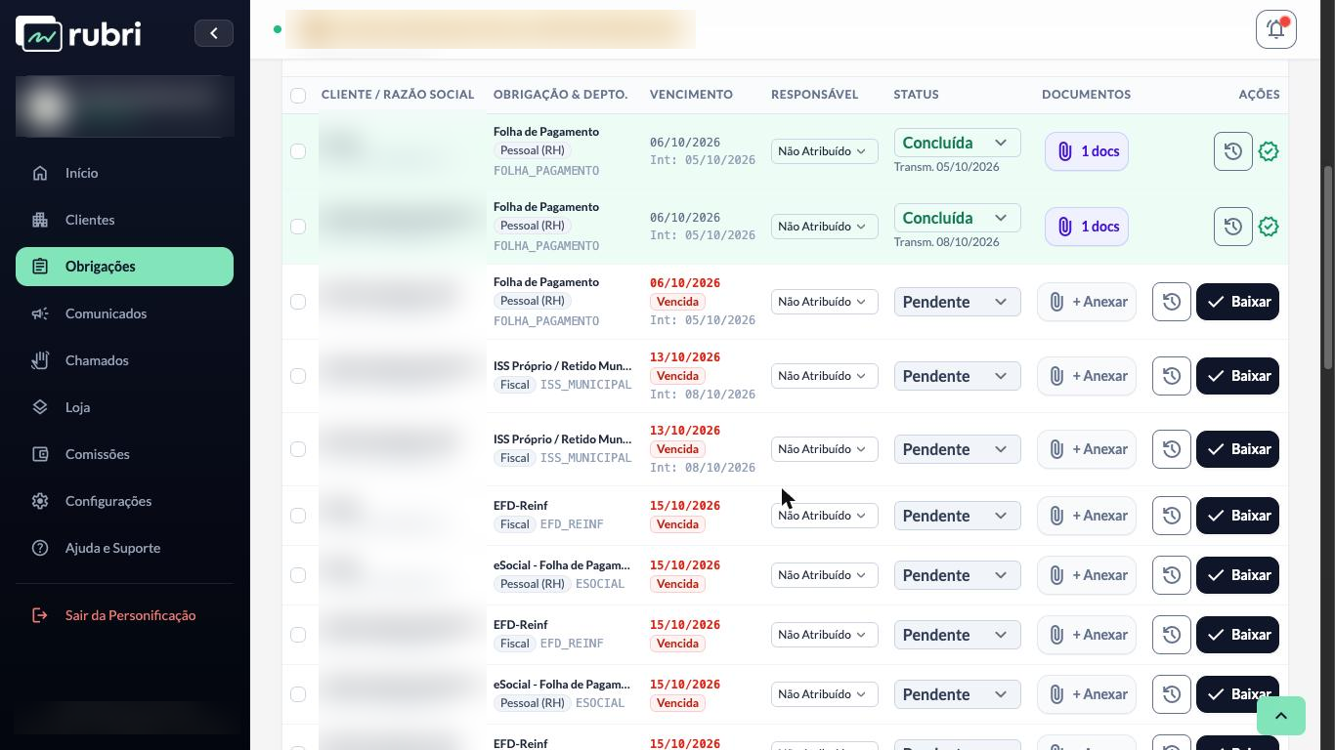The width and height of the screenshot is (1335, 750).
Task: View history for row transmitted 08/10/2026
Action: coord(1233,227)
